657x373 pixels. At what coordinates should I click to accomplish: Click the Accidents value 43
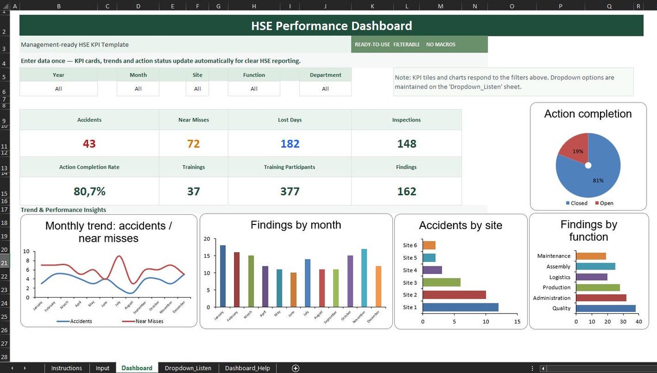tap(89, 143)
